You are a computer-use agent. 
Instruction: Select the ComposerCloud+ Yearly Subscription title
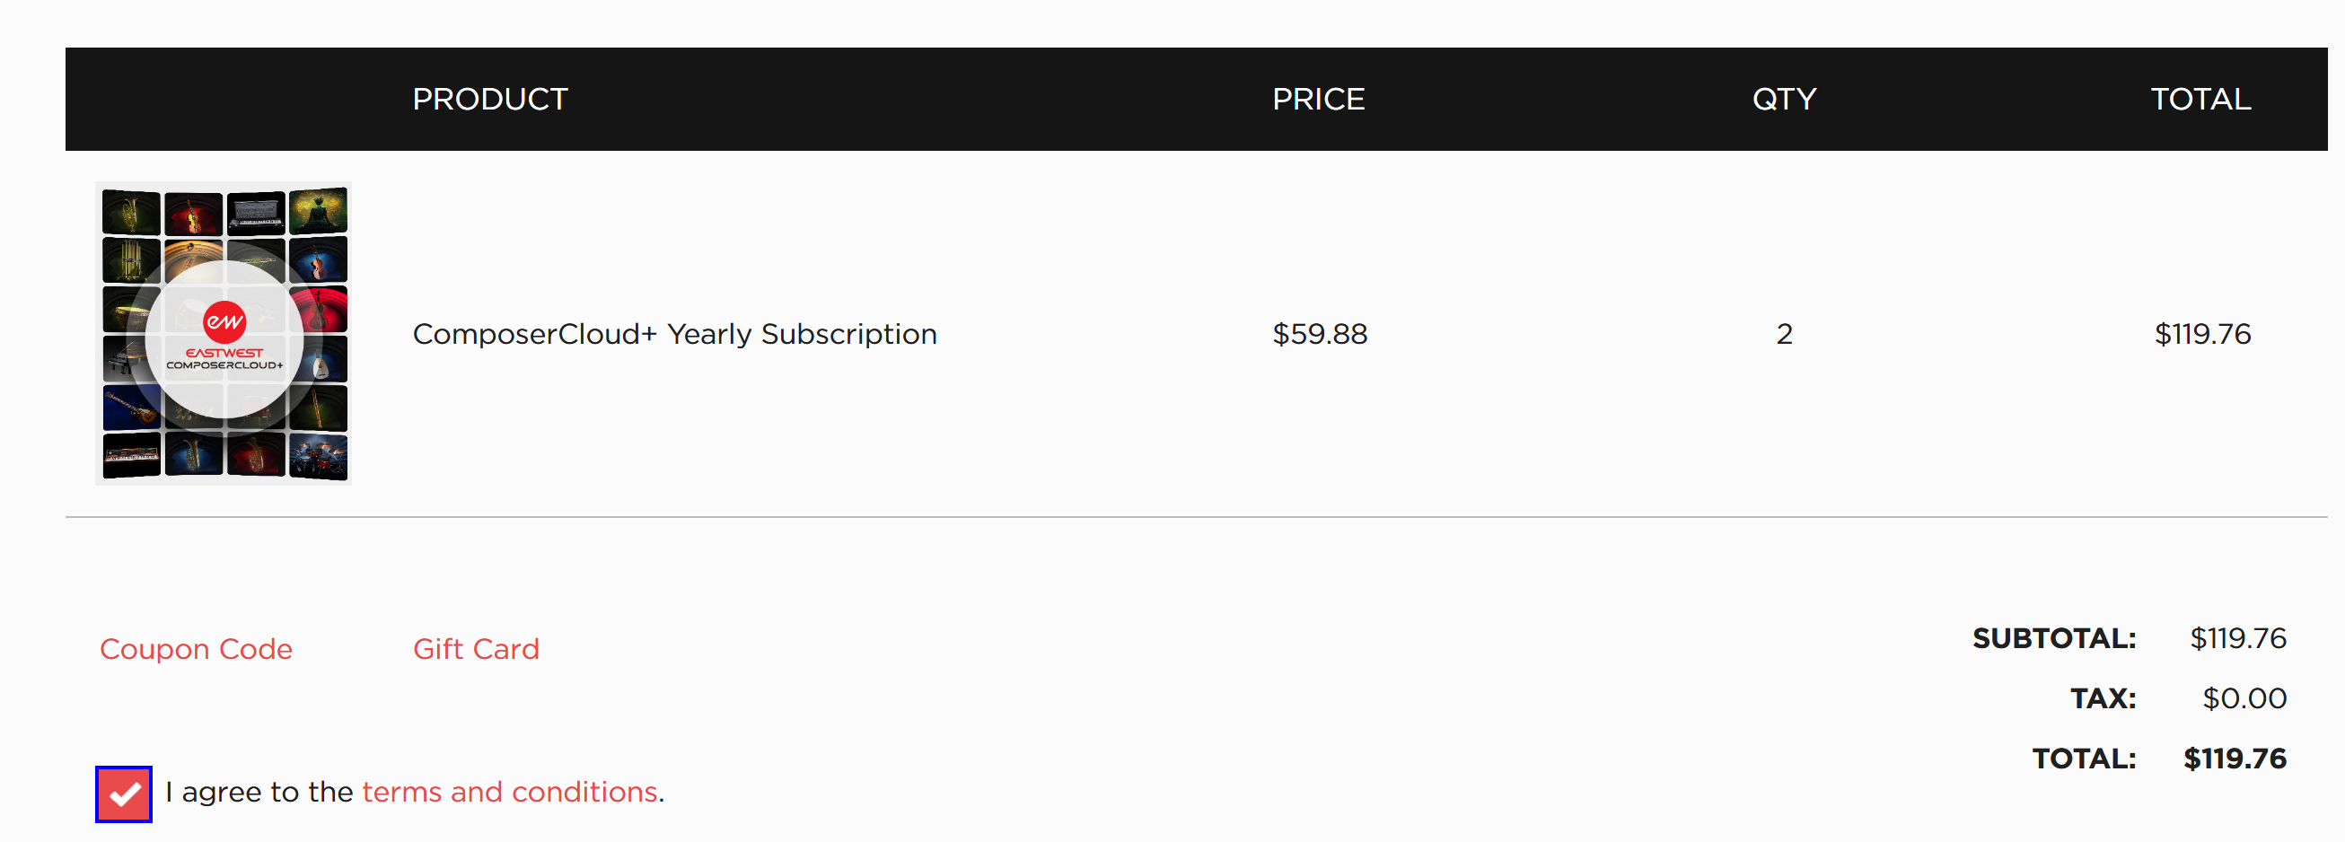coord(673,334)
